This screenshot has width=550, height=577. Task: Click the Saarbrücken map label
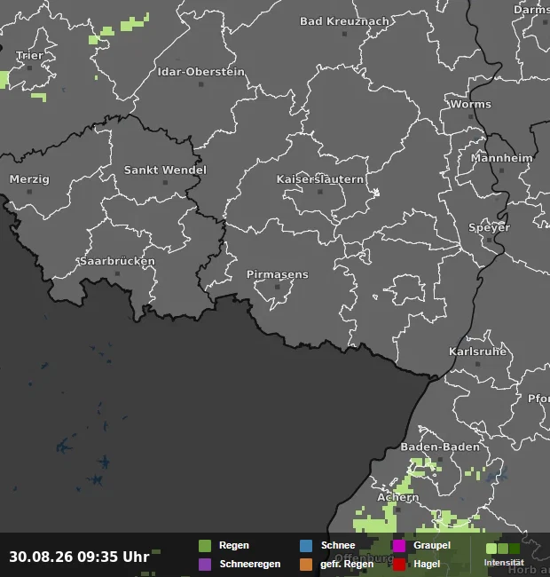[117, 261]
